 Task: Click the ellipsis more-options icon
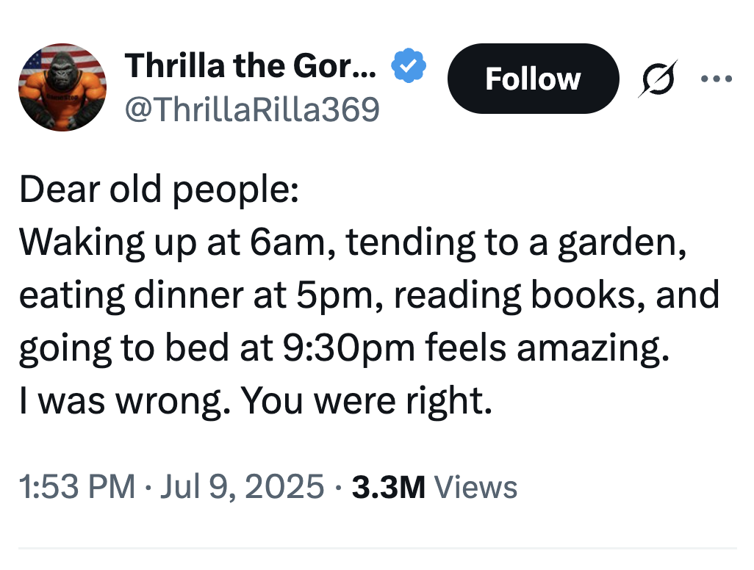(x=717, y=79)
